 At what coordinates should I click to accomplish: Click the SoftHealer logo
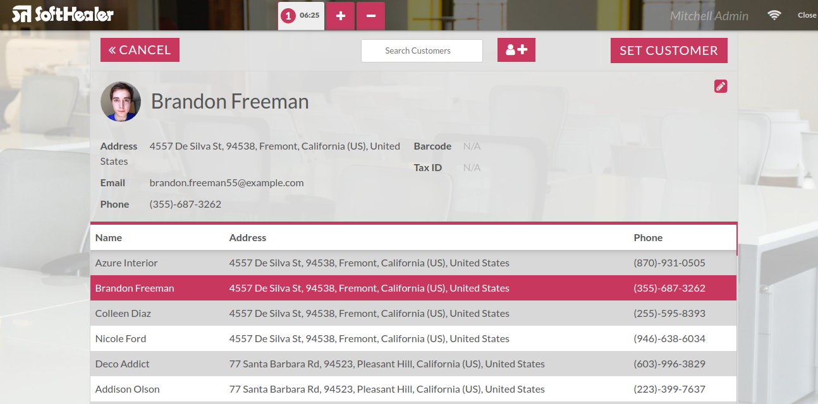tap(63, 14)
